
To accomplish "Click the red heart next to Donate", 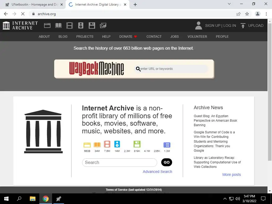I will 135,37.
